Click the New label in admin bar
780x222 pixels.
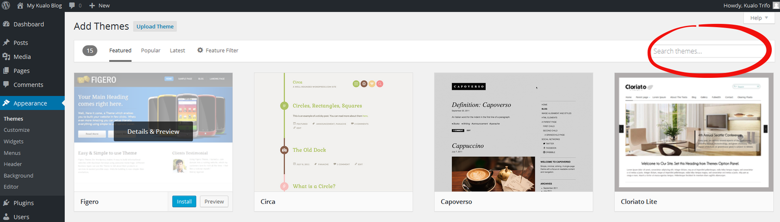click(x=104, y=5)
